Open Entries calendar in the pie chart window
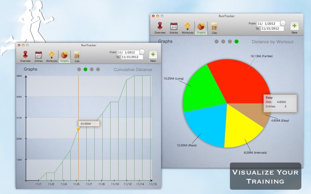The width and height of the screenshot is (311, 194). [174, 28]
